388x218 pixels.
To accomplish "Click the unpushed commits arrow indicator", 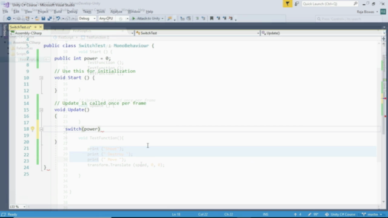I will 298,214.
